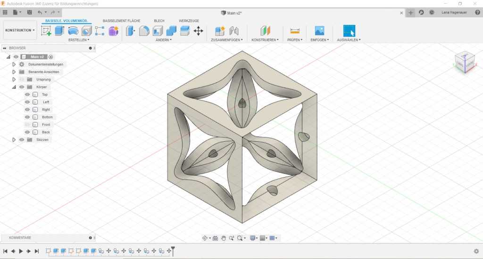Click the Insert image icon
This screenshot has width=483, height=259.
[x=320, y=31]
